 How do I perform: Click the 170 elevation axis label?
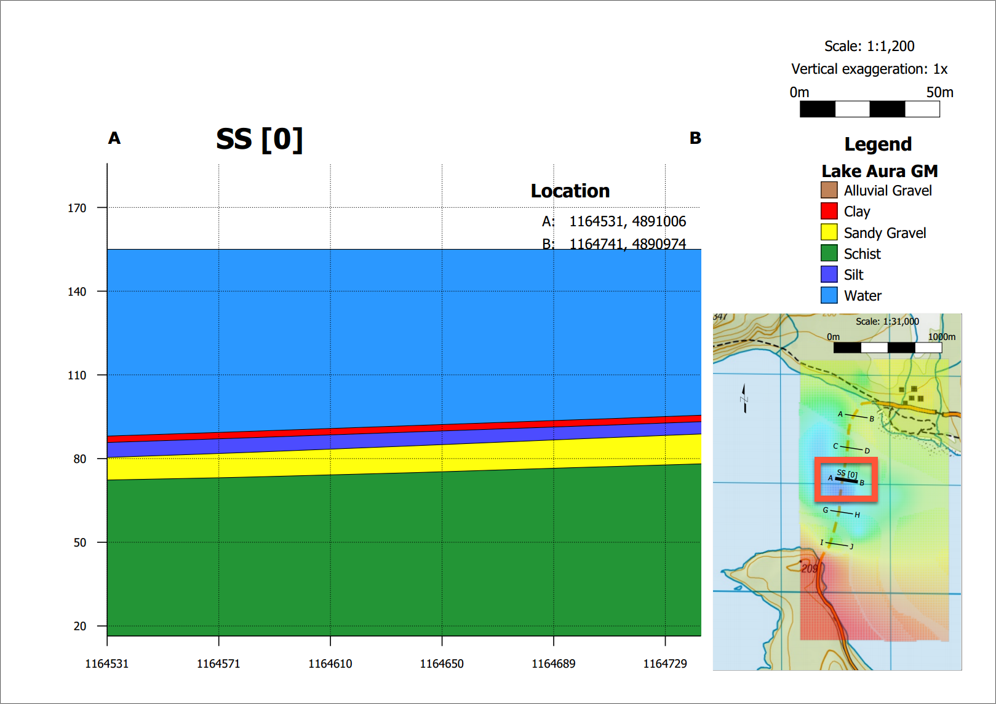(77, 208)
